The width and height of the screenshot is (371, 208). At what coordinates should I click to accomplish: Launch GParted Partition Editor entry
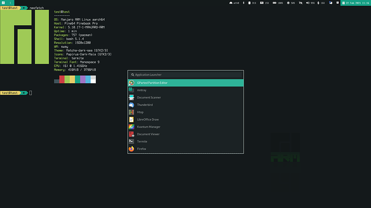(x=185, y=83)
